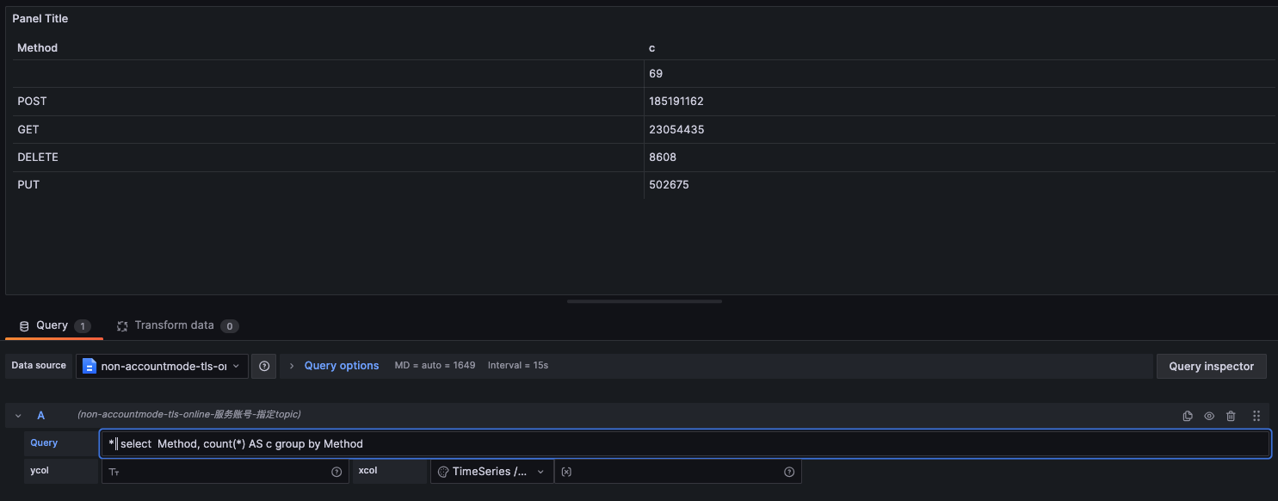The height and width of the screenshot is (501, 1278).
Task: Collapse query row A with its chevron
Action: (18, 416)
